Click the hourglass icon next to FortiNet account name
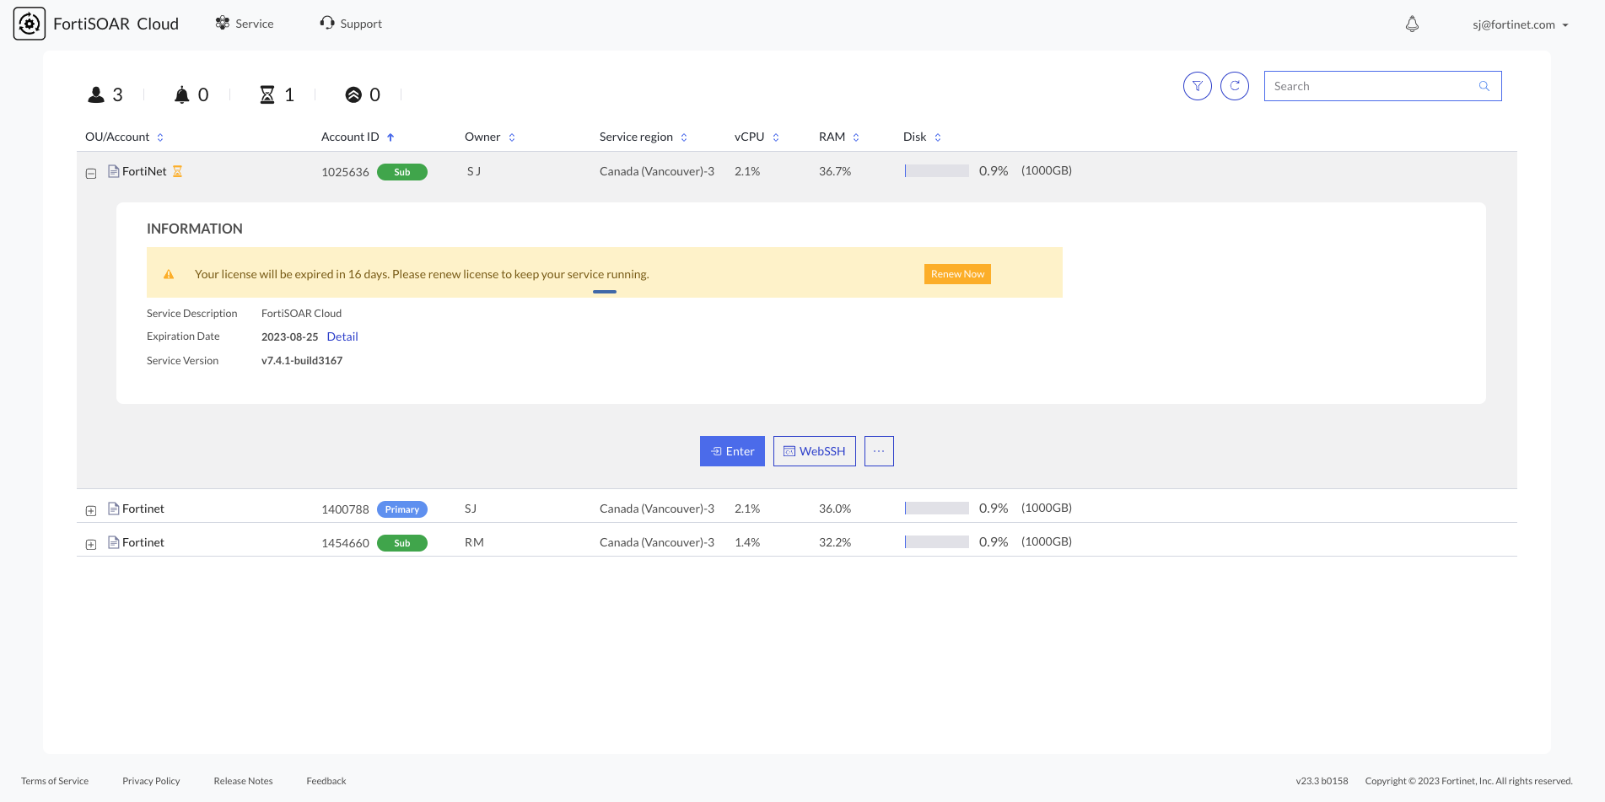Screen dimensions: 1605x802 (x=177, y=170)
